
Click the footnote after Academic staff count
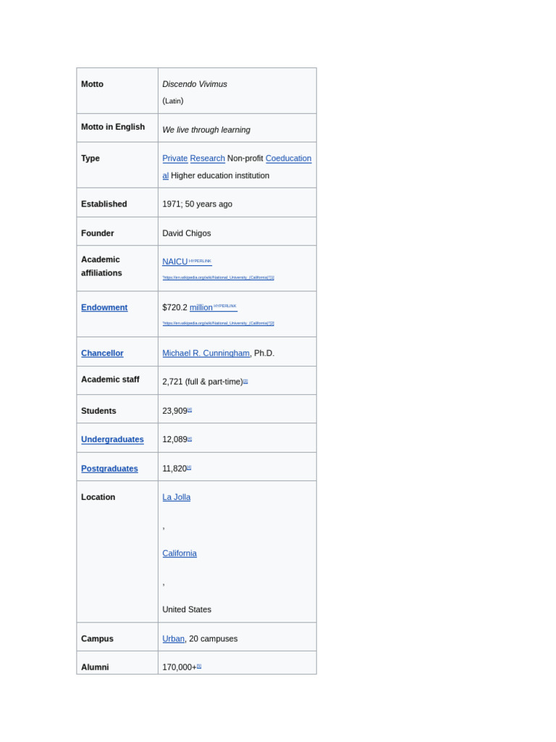point(245,380)
